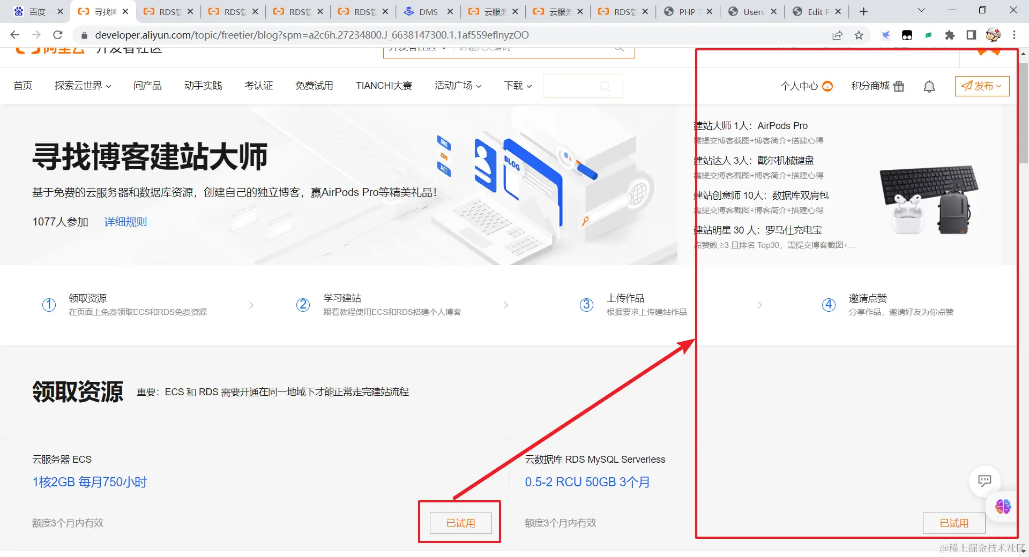Open the 1核2GB 每月750小时 link

point(90,482)
